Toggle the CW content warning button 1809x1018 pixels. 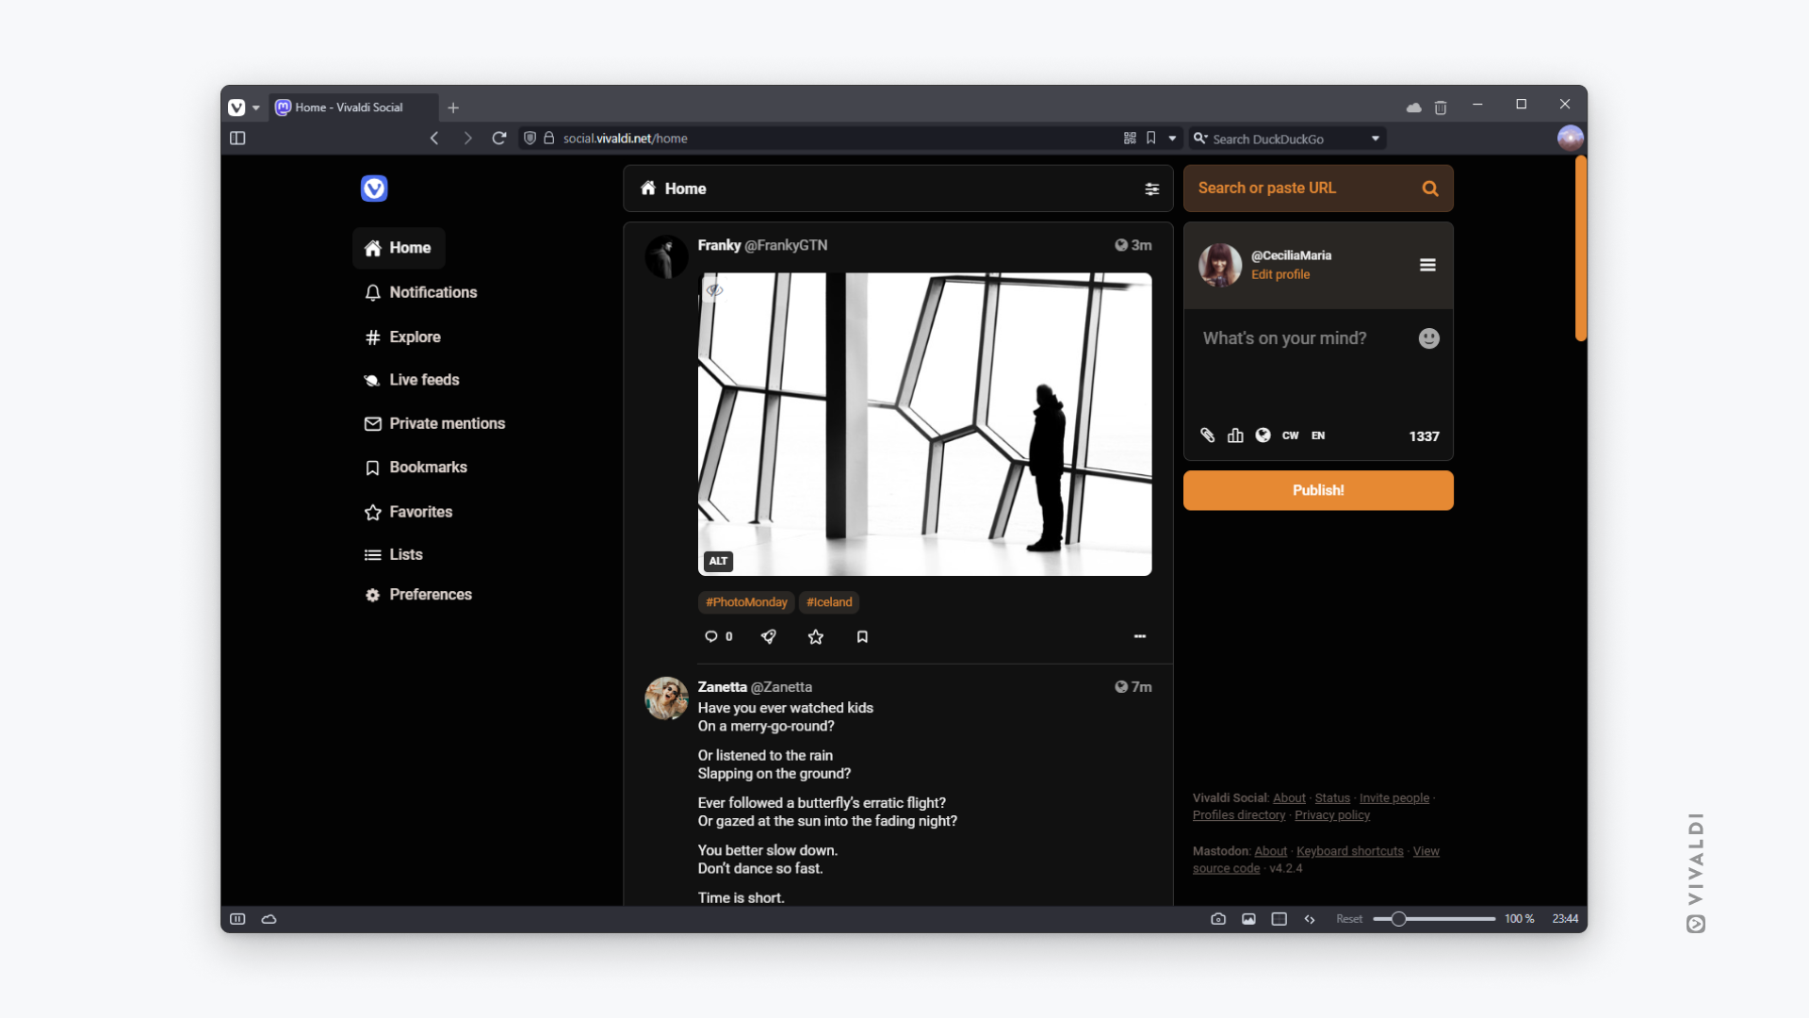(1290, 435)
